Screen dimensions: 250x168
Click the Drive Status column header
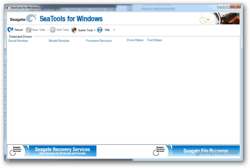[x=135, y=40]
